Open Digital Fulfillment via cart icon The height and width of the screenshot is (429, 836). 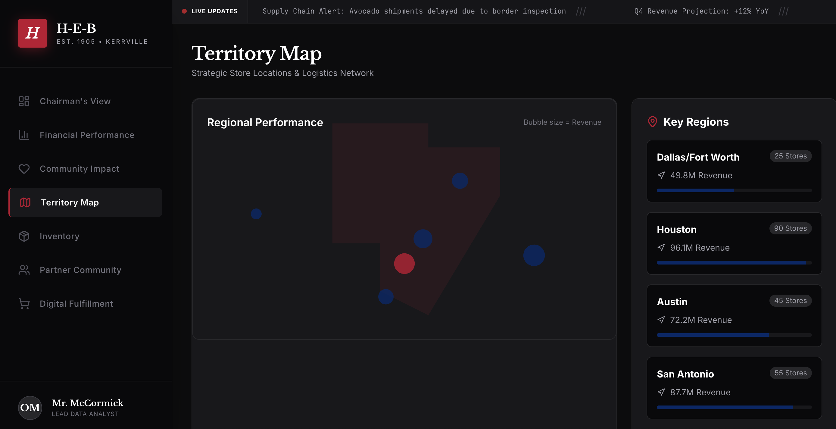(x=24, y=304)
